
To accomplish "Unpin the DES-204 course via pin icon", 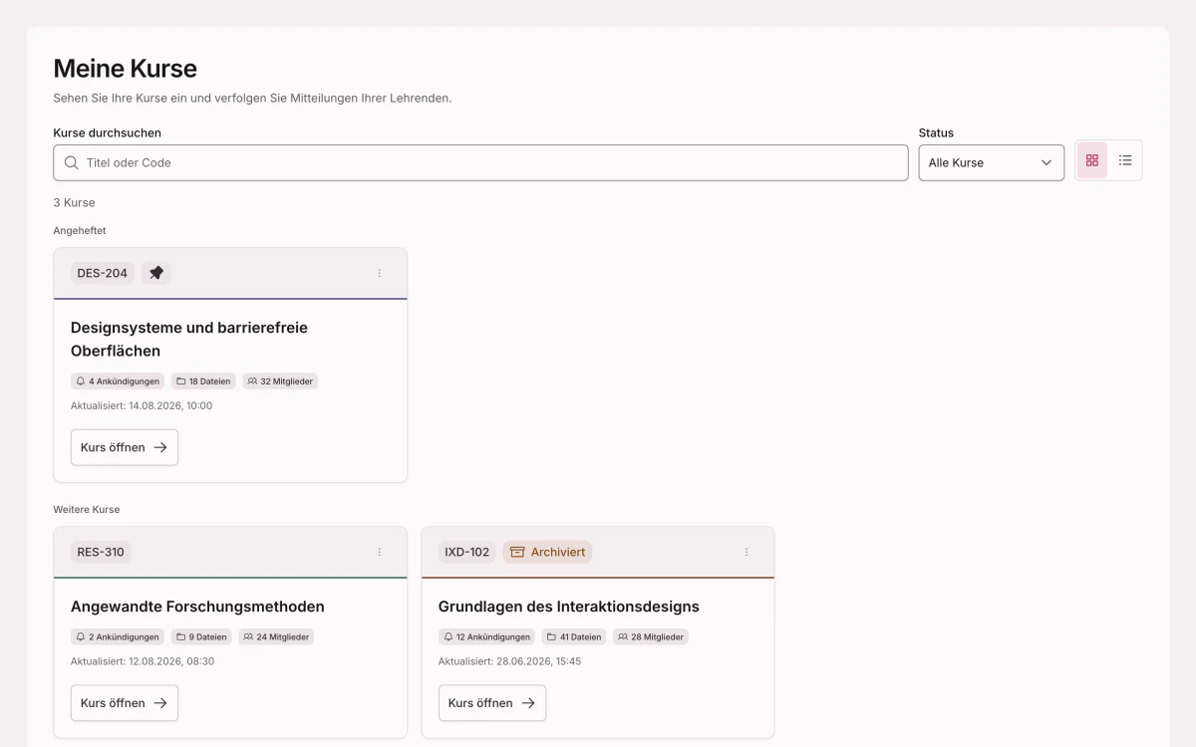I will (x=156, y=273).
